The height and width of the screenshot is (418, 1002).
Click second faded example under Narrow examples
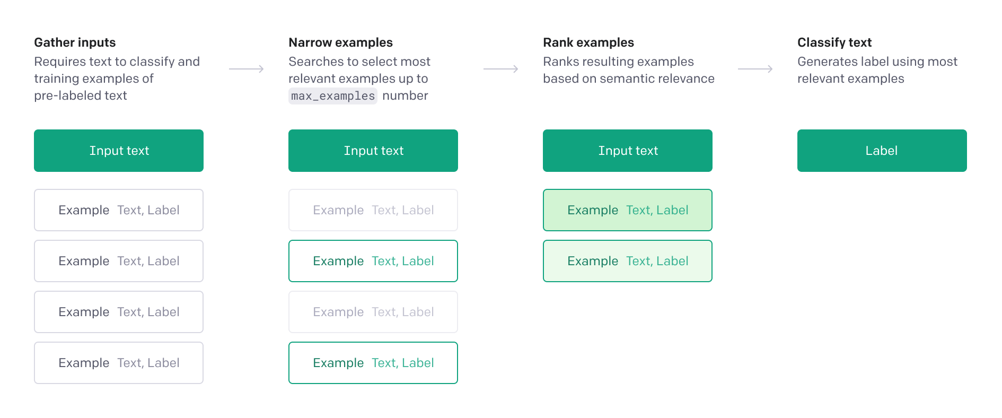[x=373, y=312]
